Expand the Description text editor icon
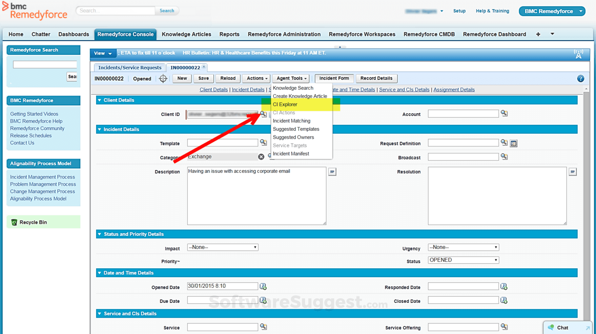The image size is (596, 334). tap(332, 172)
